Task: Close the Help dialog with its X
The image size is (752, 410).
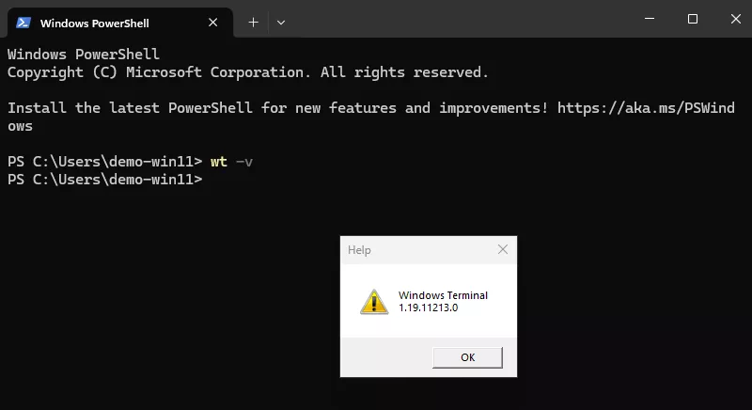Action: click(x=503, y=249)
